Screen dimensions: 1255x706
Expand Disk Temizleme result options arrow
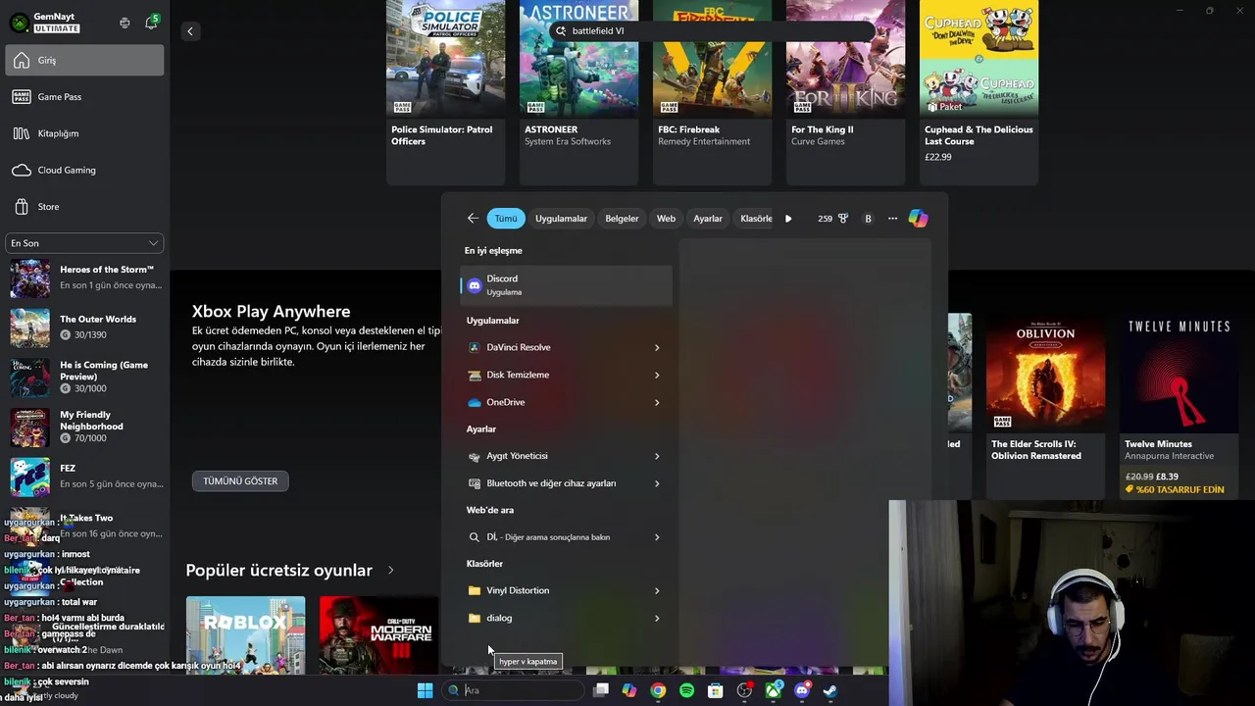click(657, 375)
